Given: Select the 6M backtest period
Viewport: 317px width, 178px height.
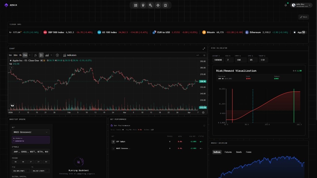Looking at the screenshot, I should (23, 162).
